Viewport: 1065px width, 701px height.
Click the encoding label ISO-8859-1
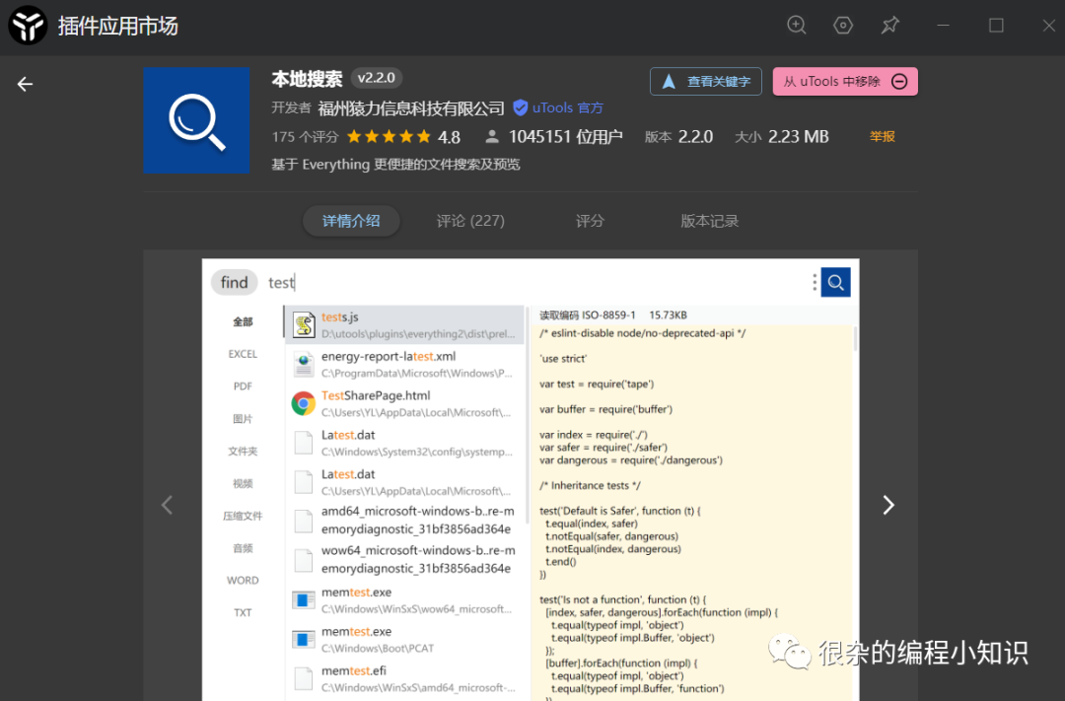(x=608, y=315)
